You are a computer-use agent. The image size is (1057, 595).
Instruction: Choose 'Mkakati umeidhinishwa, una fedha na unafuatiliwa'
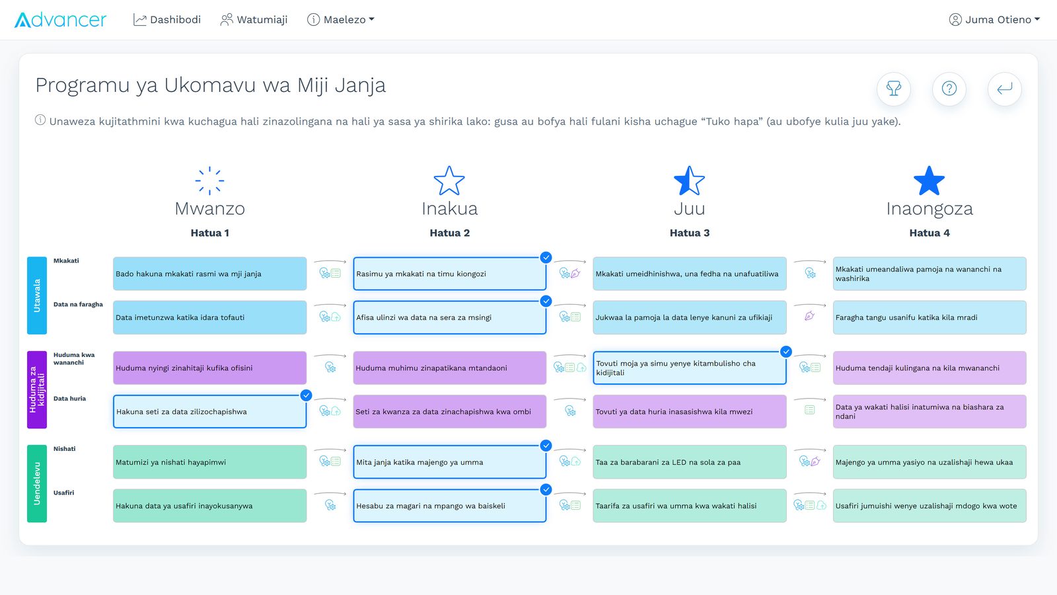click(x=690, y=274)
